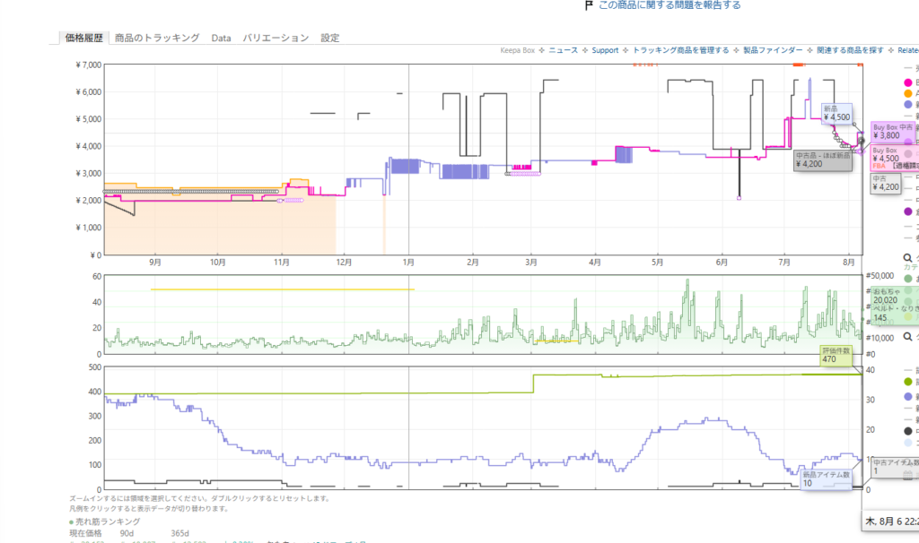Click the magnifier icon beside the #10,000 rank label

pyautogui.click(x=907, y=336)
